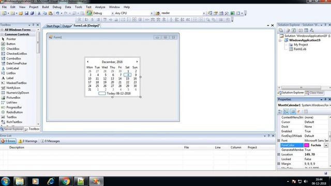
Task: Expand the Margin property in Properties
Action: tap(279, 164)
